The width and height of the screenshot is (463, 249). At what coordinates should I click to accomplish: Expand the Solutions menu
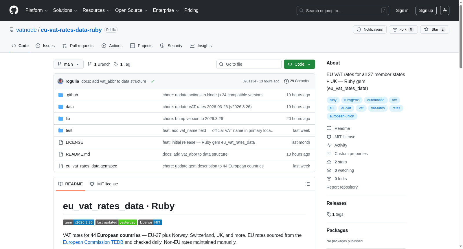pos(65,10)
